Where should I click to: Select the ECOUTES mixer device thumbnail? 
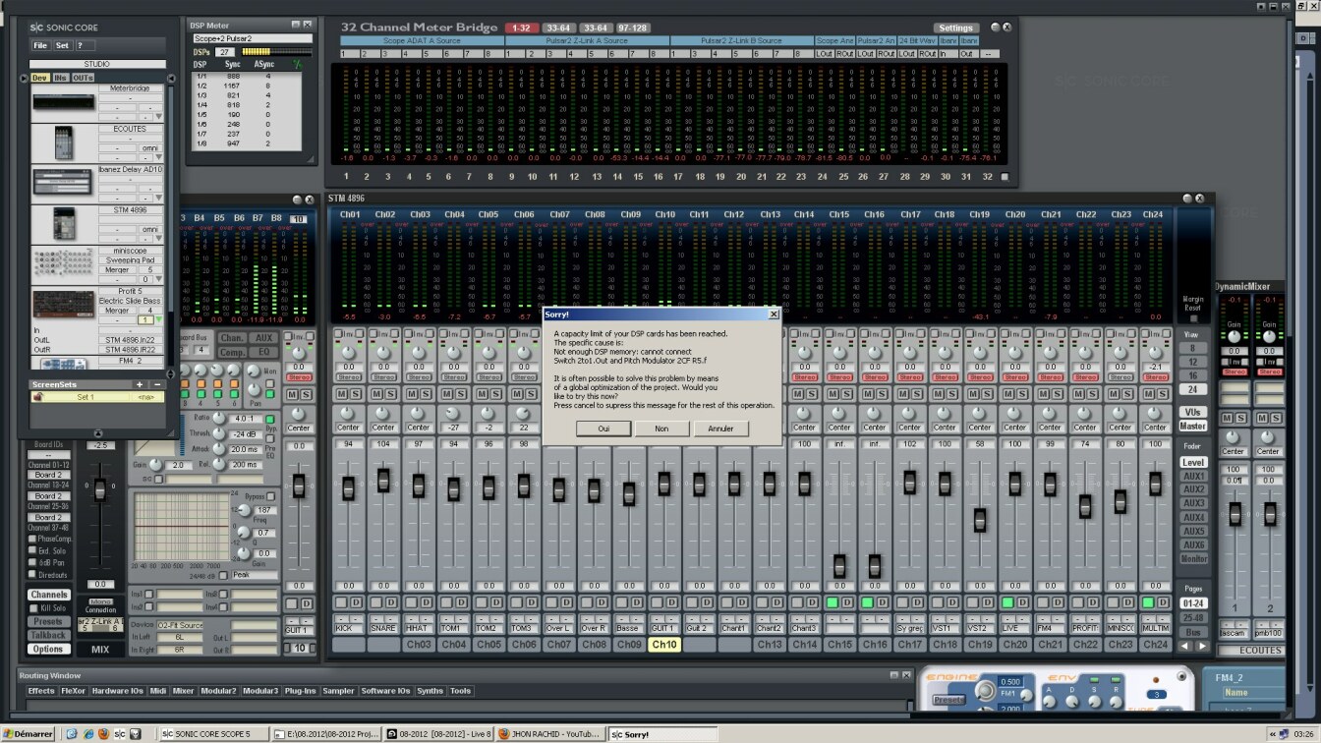(63, 143)
